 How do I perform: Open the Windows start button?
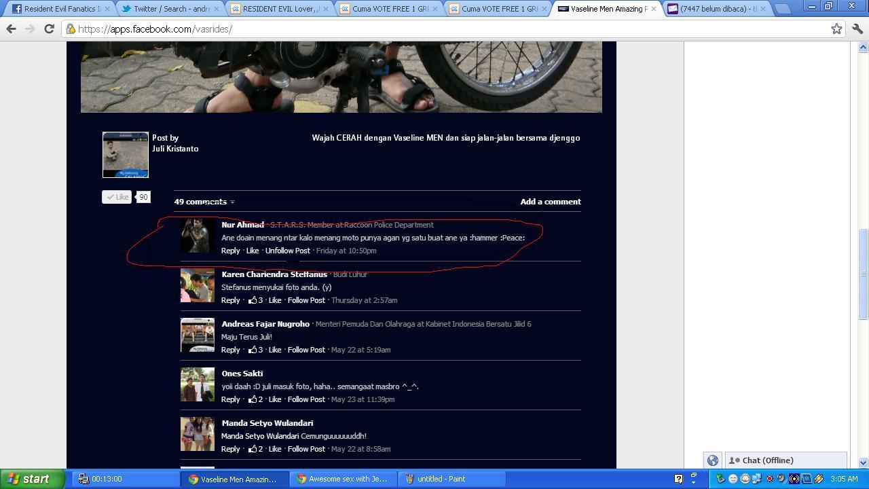tap(33, 479)
